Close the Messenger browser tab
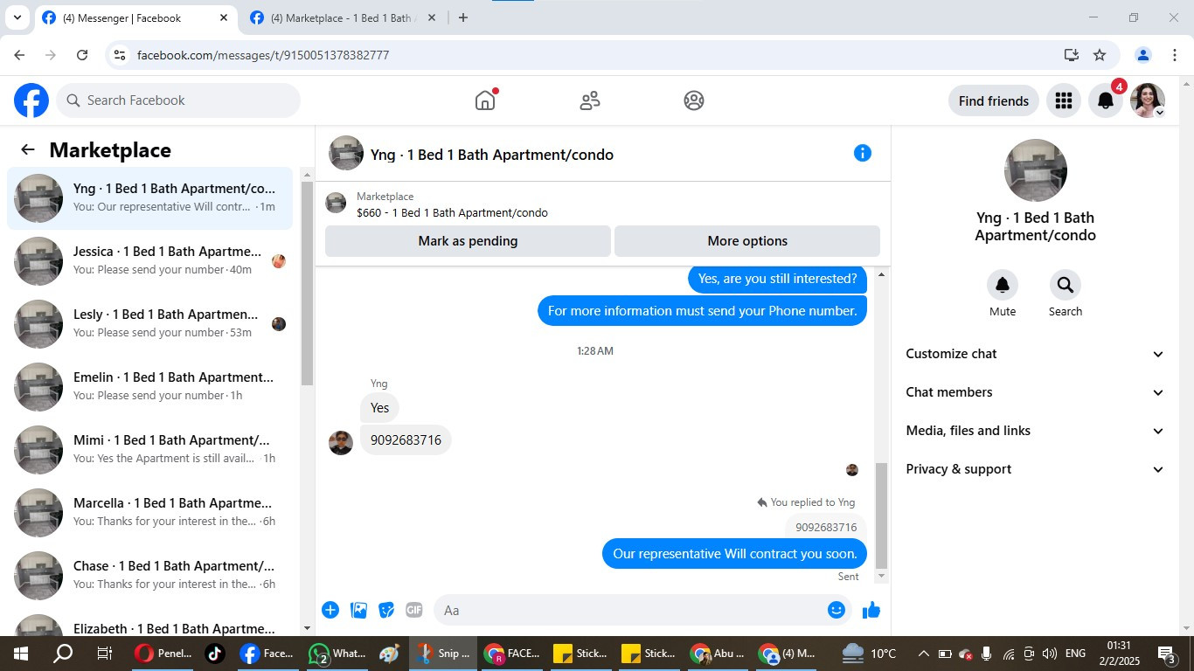Image resolution: width=1194 pixels, height=671 pixels. 224,17
